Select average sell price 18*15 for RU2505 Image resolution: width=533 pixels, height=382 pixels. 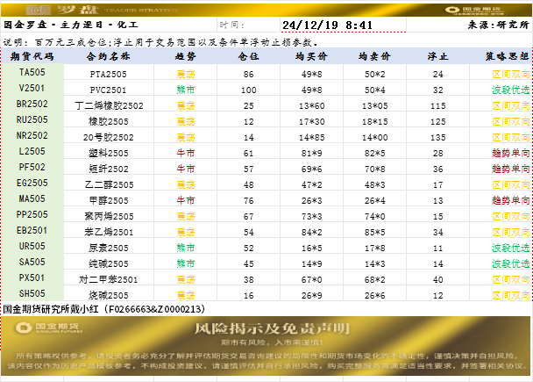click(374, 121)
